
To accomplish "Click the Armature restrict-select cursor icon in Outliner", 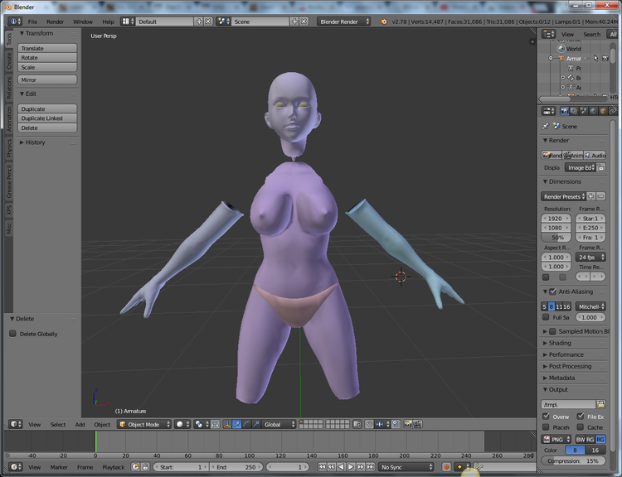I will point(595,58).
